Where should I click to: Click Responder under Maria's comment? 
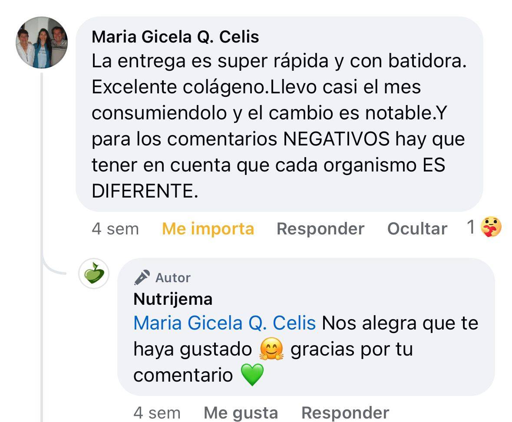(x=320, y=229)
